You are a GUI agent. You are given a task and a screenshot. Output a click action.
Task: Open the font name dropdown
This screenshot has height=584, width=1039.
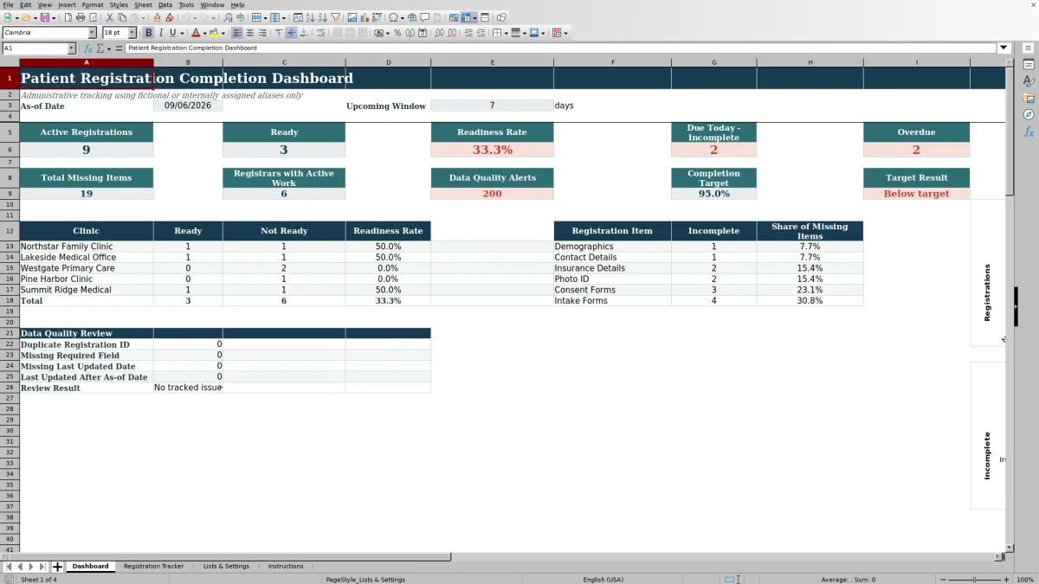92,33
